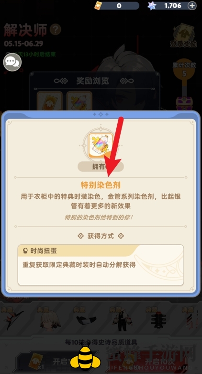Tap the gacha ticket currency icon at top
This screenshot has width=202, height=374.
(x=98, y=6)
